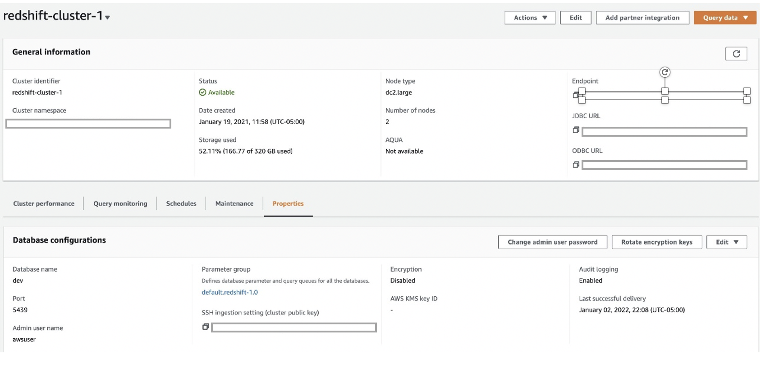
Task: Click the cluster Edit button in the header
Action: point(576,18)
